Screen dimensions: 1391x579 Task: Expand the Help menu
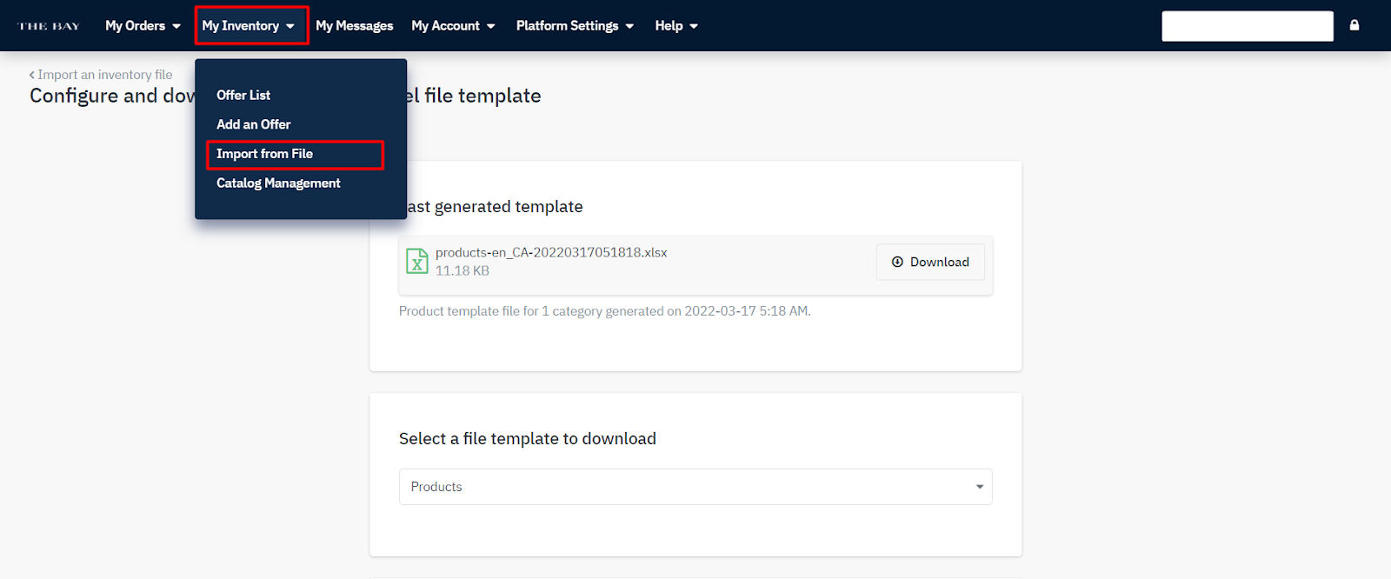click(x=676, y=26)
